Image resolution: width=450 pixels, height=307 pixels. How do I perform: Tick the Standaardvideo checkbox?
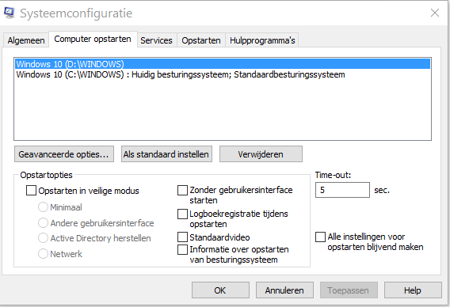point(182,237)
